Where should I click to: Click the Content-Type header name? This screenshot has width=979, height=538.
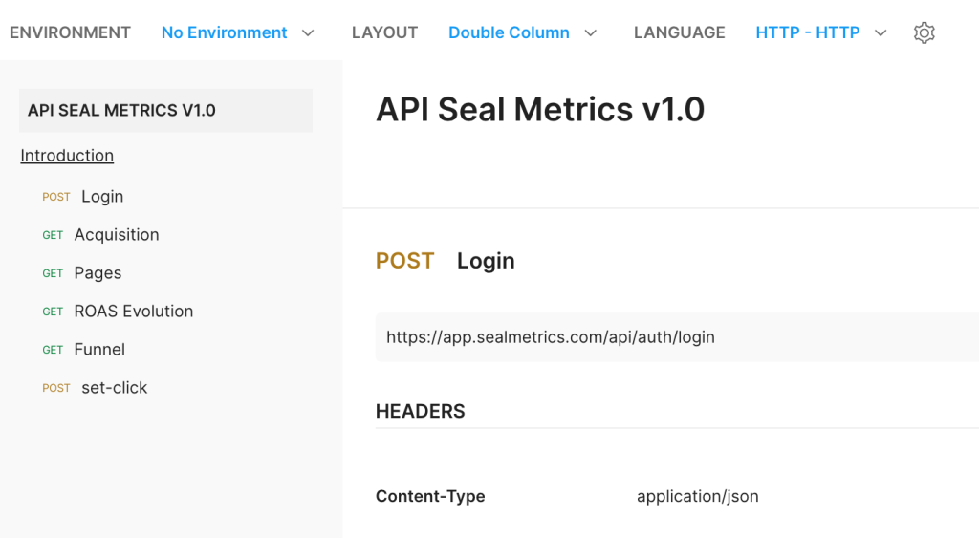tap(430, 497)
